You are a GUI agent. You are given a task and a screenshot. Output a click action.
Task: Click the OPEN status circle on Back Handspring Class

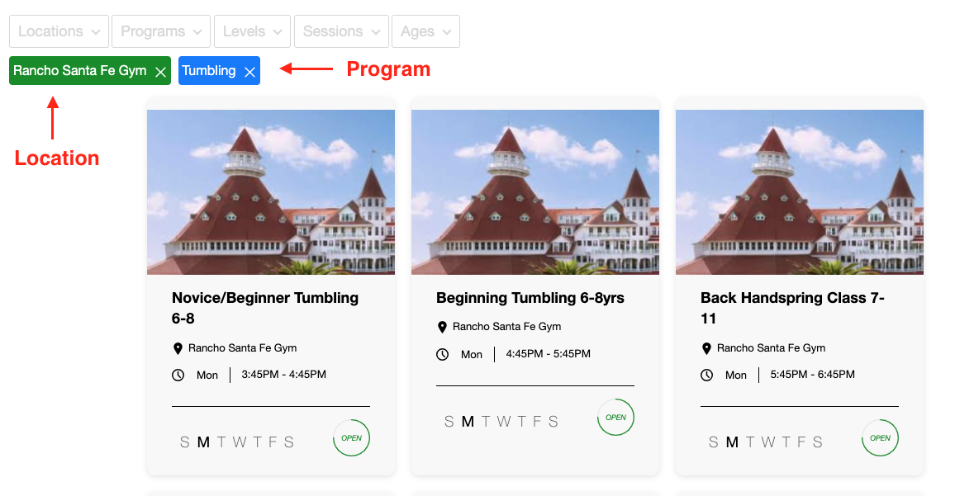click(880, 438)
